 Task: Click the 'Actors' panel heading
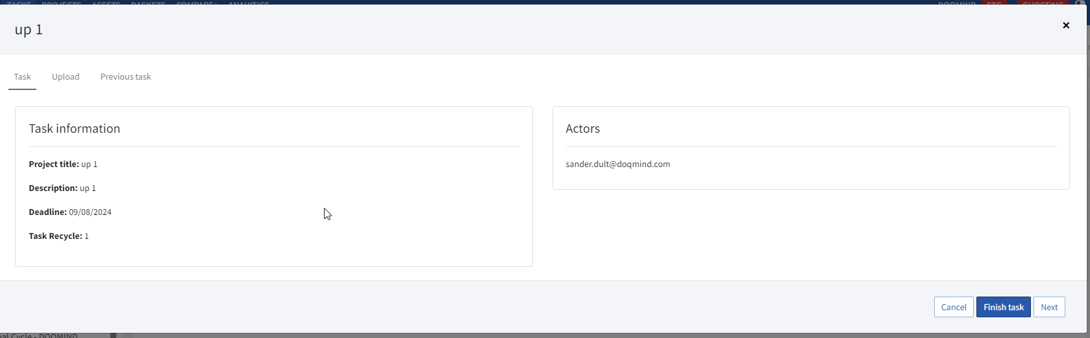[x=582, y=128]
